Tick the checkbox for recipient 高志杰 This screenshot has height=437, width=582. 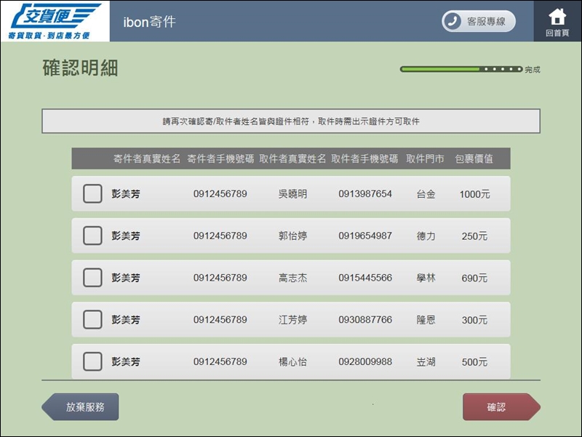92,278
